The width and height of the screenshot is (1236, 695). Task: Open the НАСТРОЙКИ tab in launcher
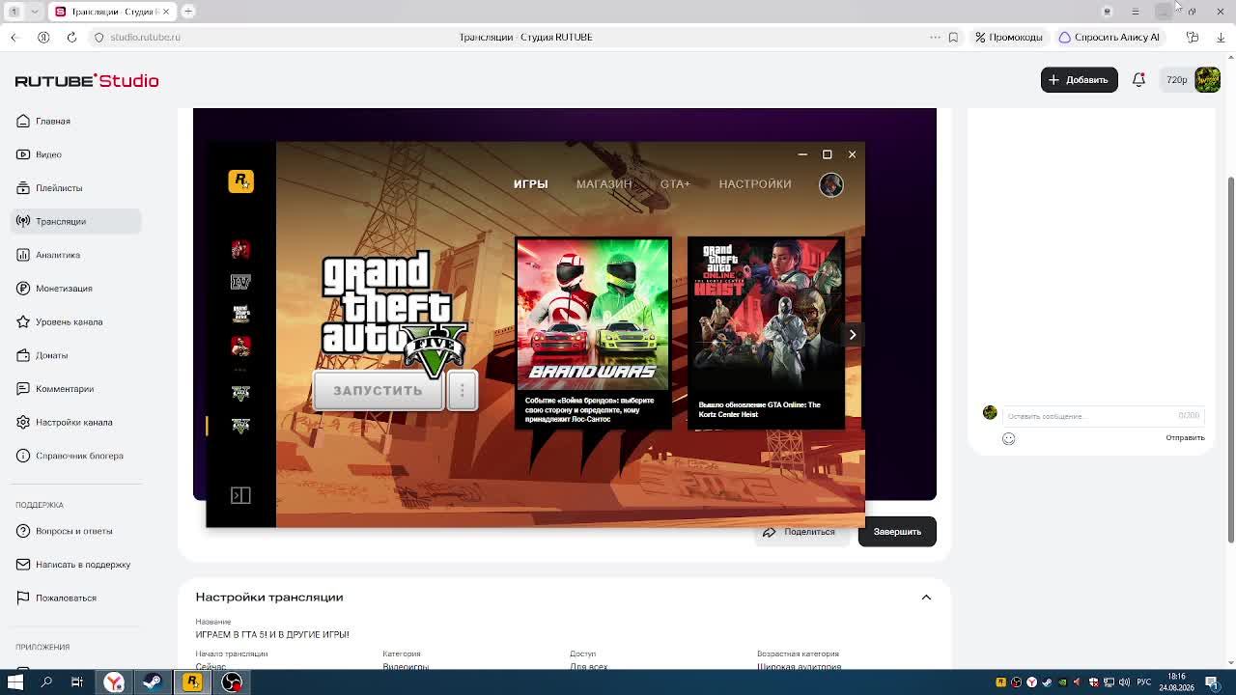click(755, 184)
